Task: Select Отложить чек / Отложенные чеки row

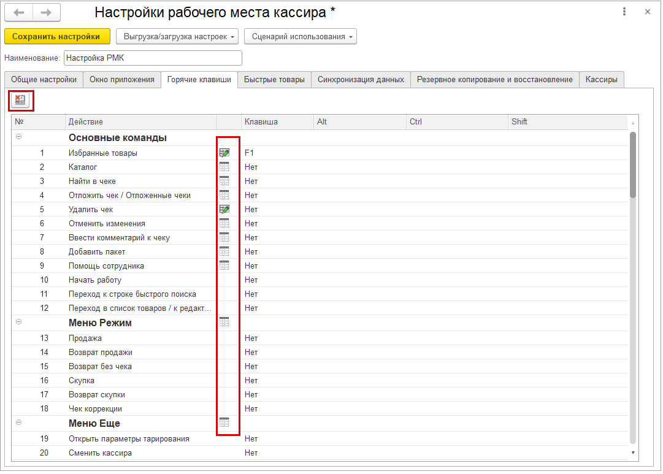Action: [320, 196]
